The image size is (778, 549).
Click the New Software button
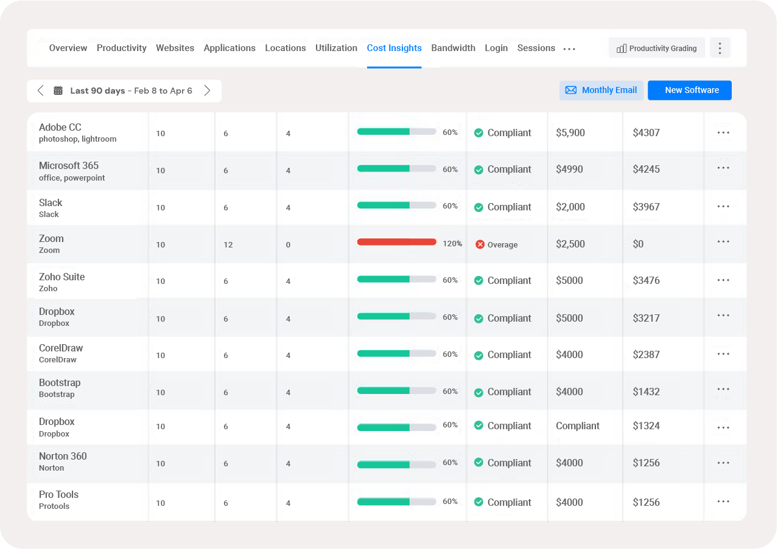click(x=690, y=90)
